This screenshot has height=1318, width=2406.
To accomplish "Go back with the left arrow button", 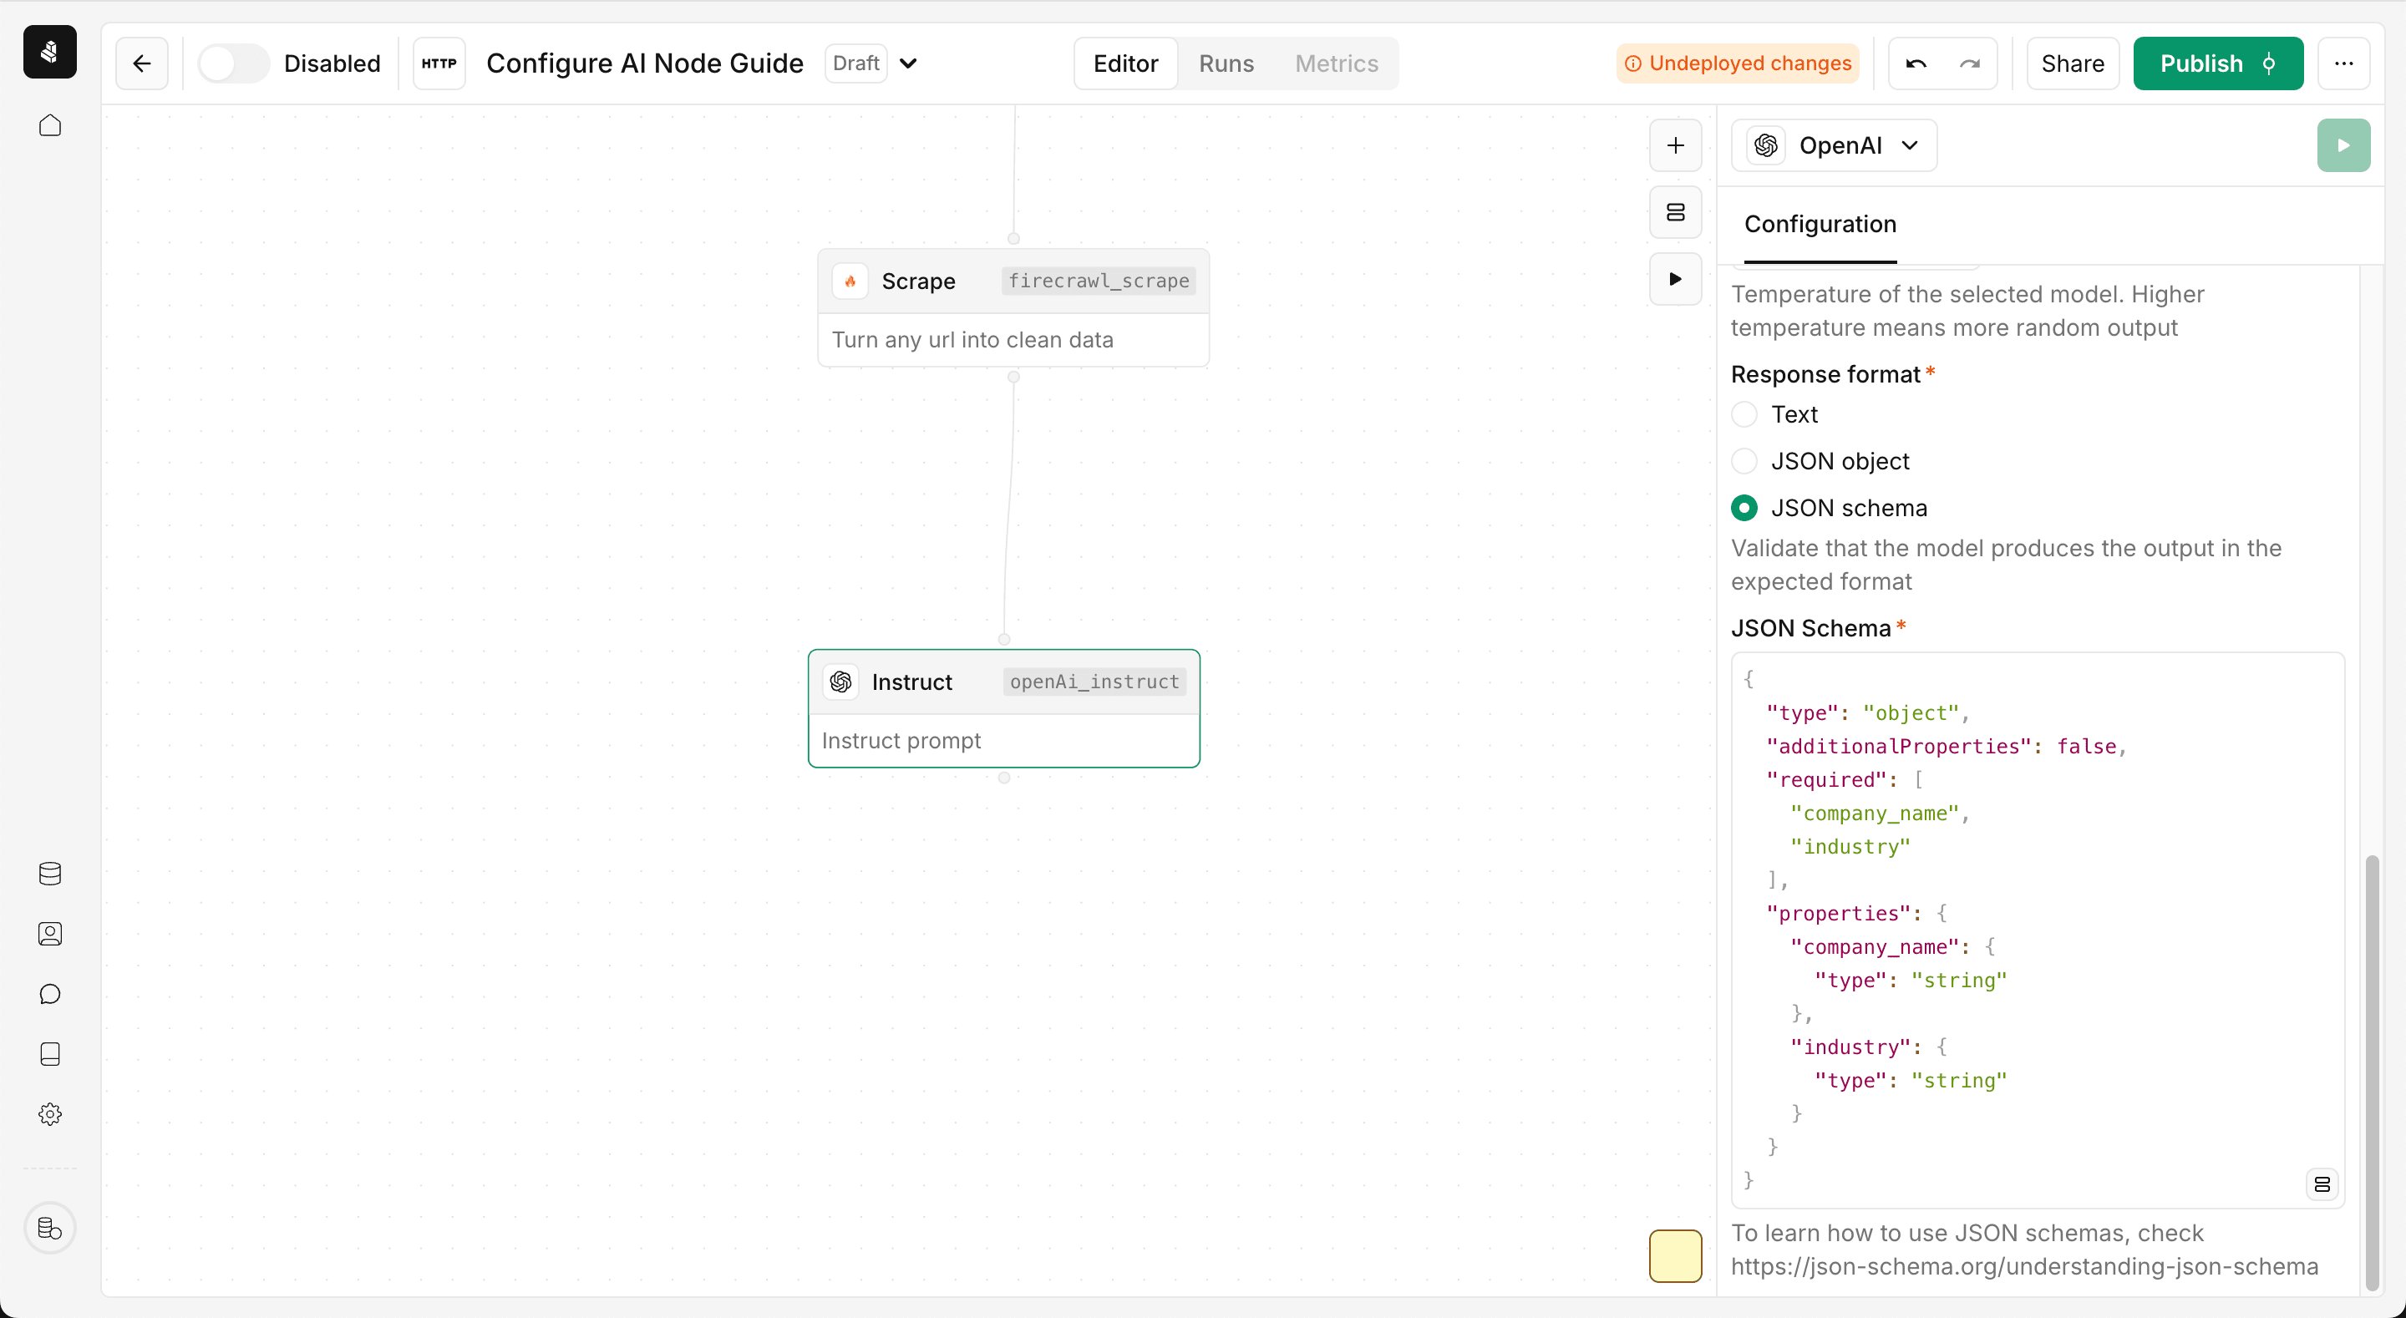I will [142, 63].
